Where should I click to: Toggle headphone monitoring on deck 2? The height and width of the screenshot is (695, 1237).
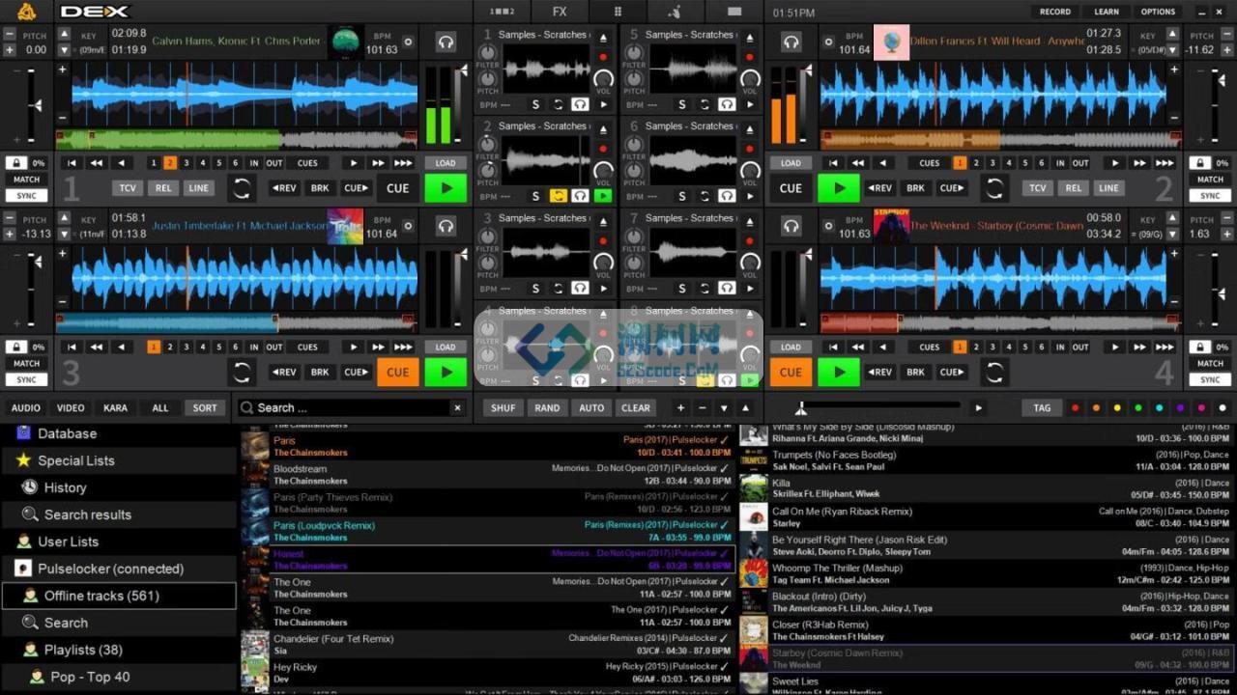pyautogui.click(x=791, y=42)
